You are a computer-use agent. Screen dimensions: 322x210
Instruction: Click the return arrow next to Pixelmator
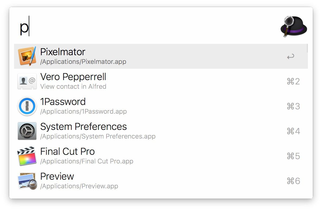[x=290, y=56]
